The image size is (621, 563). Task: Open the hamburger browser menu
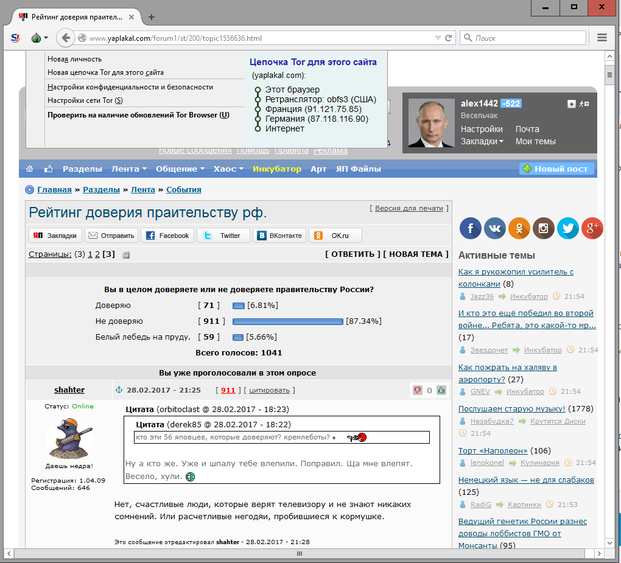pos(602,38)
